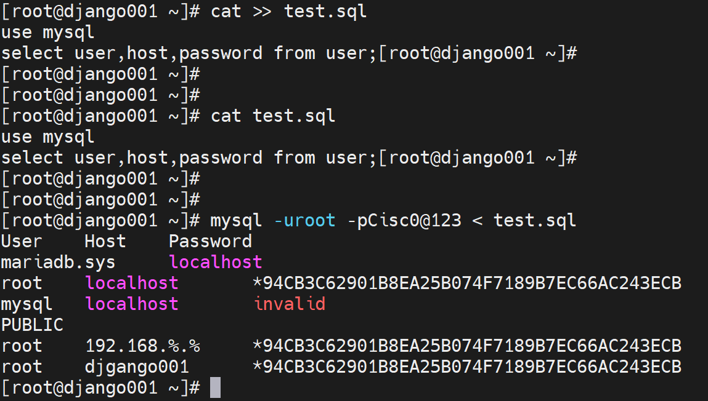Click the password hash in the djgango001 row

[467, 367]
